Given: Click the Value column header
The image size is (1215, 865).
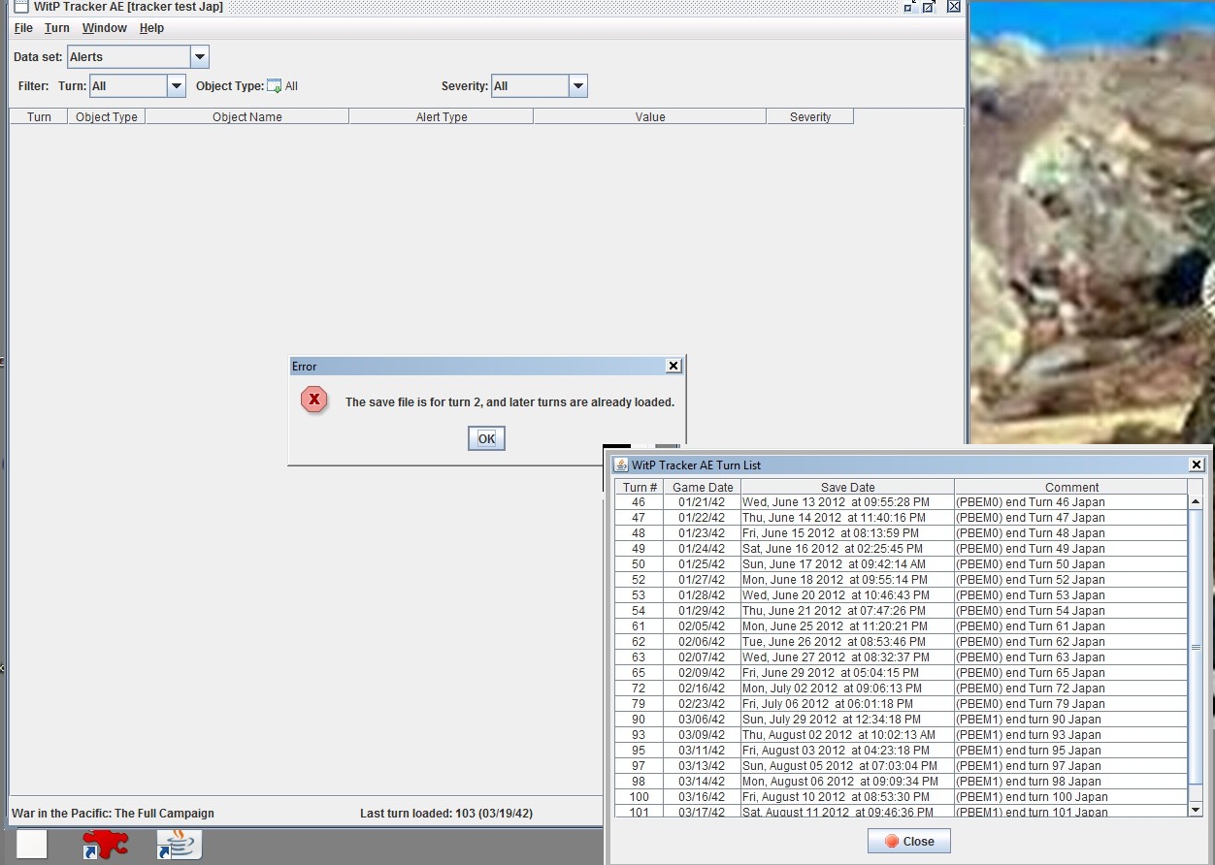Looking at the screenshot, I should point(649,116).
